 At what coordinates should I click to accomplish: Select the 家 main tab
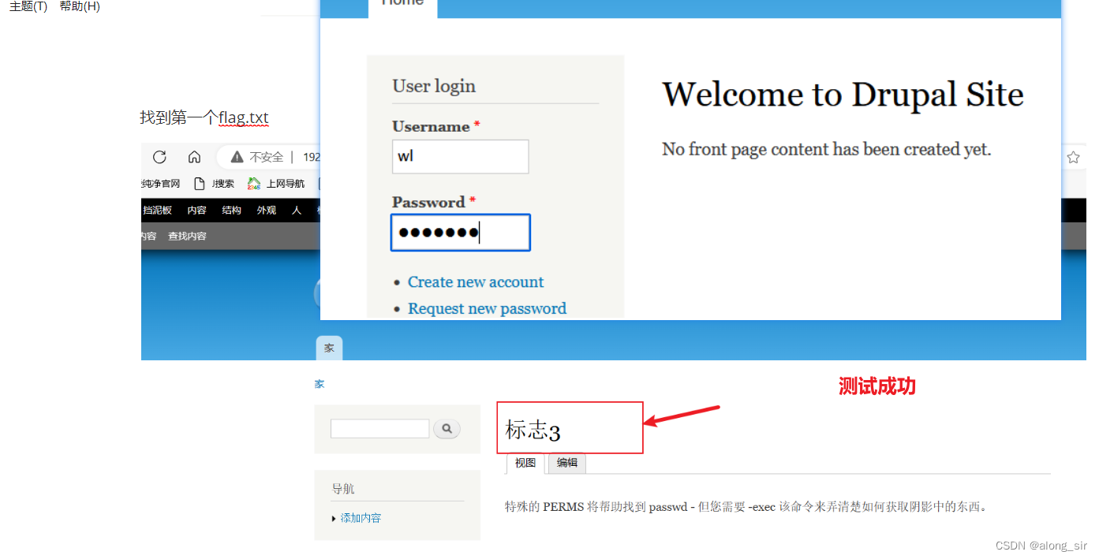coord(329,348)
